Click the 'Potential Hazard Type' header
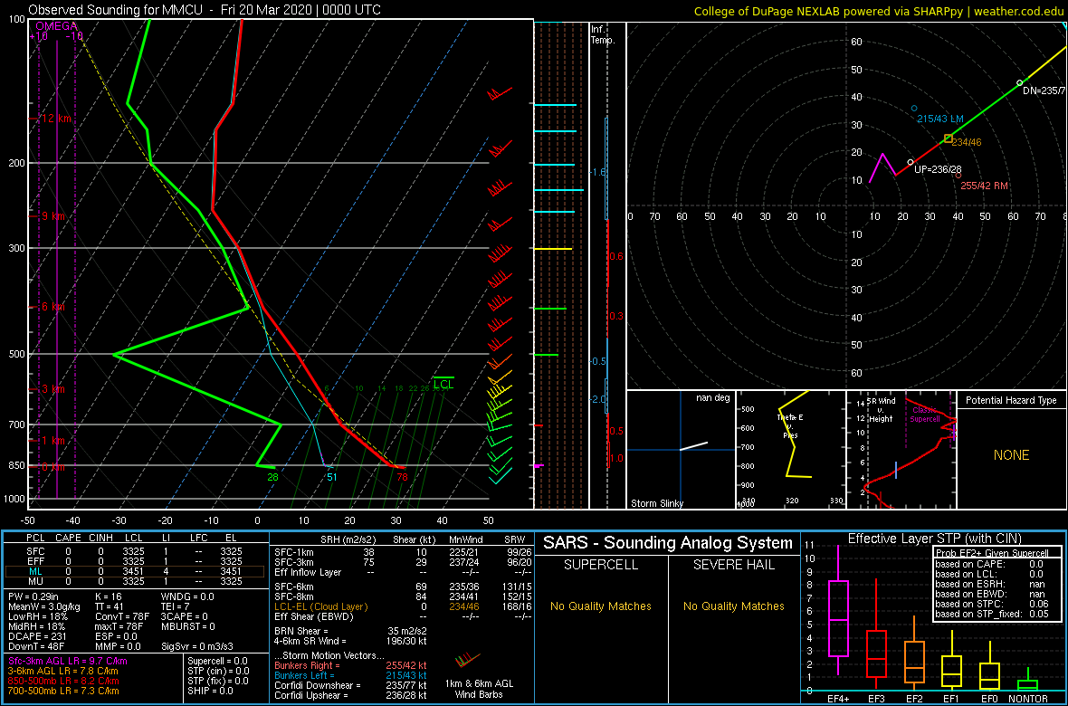1068x706 pixels. [1012, 400]
